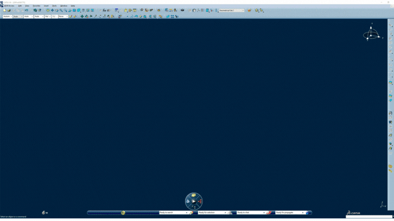Image resolution: width=394 pixels, height=221 pixels.
Task: Open the Tools menu
Action: coord(54,6)
